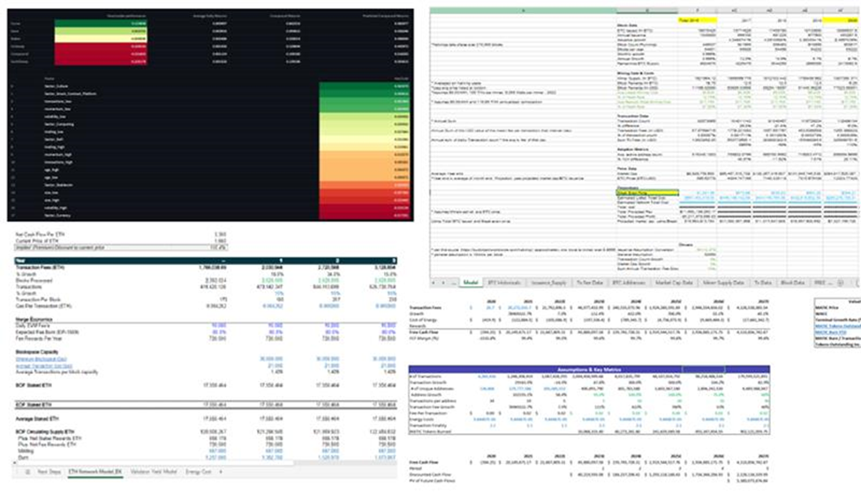This screenshot has height=494, width=861.
Task: Open the Next Steps sheet tab
Action: tap(49, 472)
